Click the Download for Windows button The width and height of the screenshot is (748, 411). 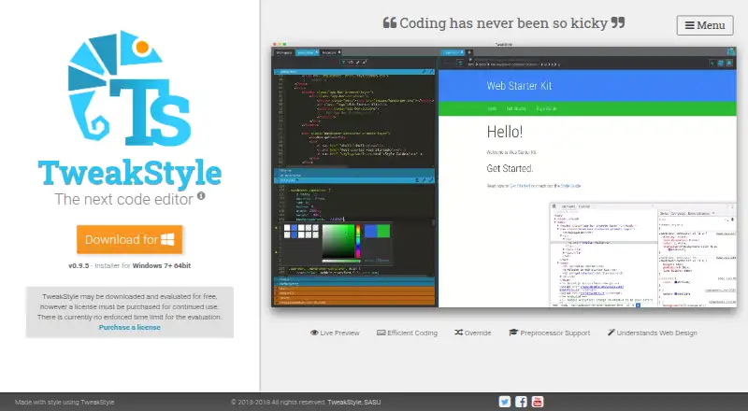[x=130, y=239]
